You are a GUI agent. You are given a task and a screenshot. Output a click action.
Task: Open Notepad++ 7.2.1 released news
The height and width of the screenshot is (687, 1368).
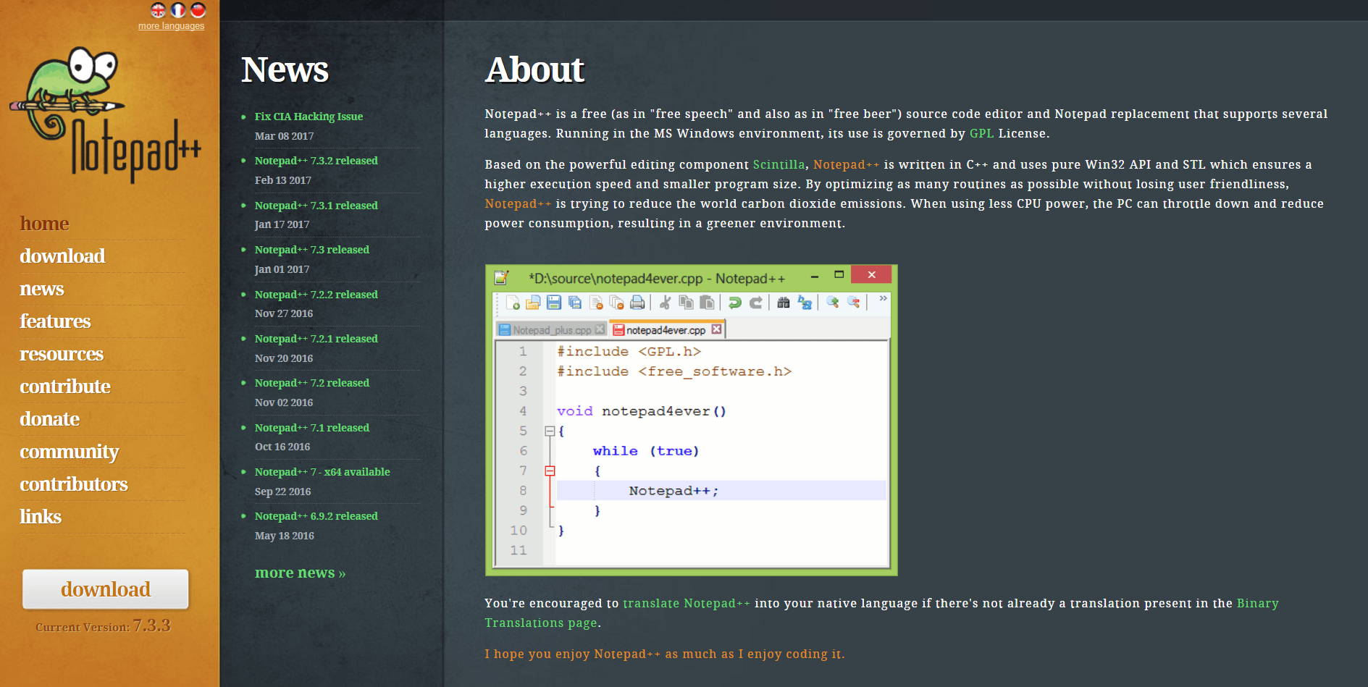point(316,339)
